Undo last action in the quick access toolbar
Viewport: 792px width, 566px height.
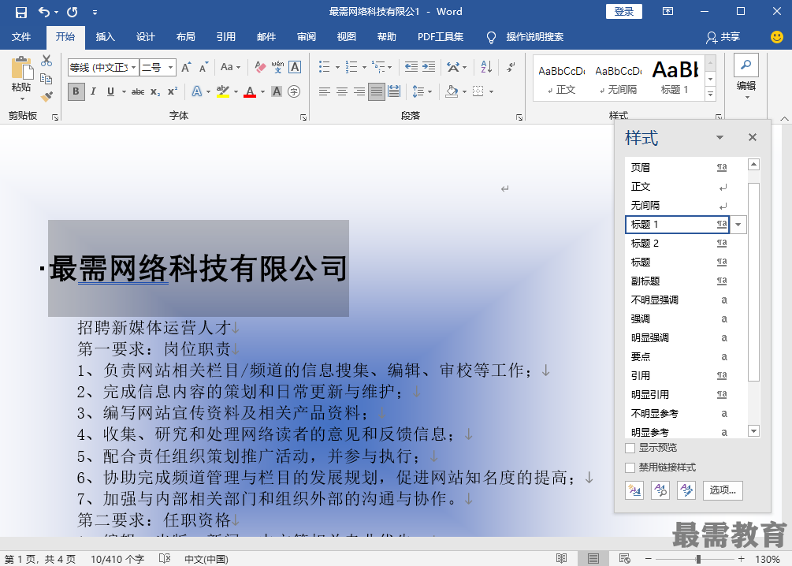click(44, 12)
